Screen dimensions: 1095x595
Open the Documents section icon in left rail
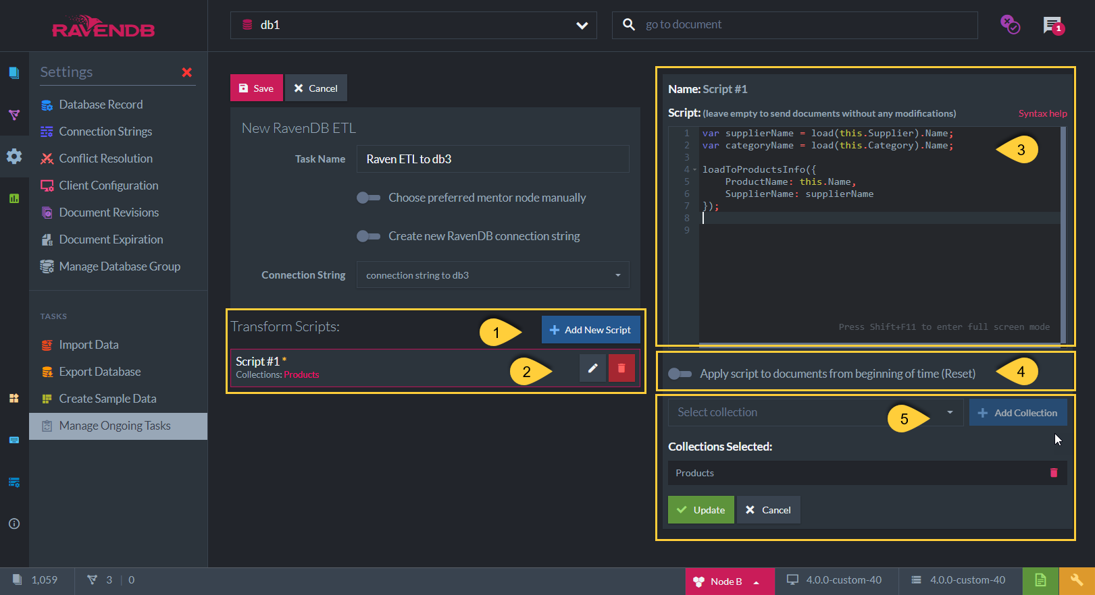point(14,73)
